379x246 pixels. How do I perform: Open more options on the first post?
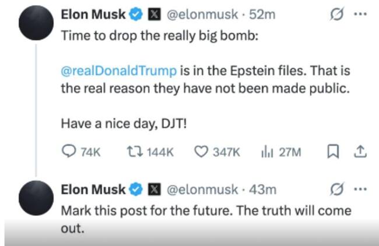click(x=360, y=15)
